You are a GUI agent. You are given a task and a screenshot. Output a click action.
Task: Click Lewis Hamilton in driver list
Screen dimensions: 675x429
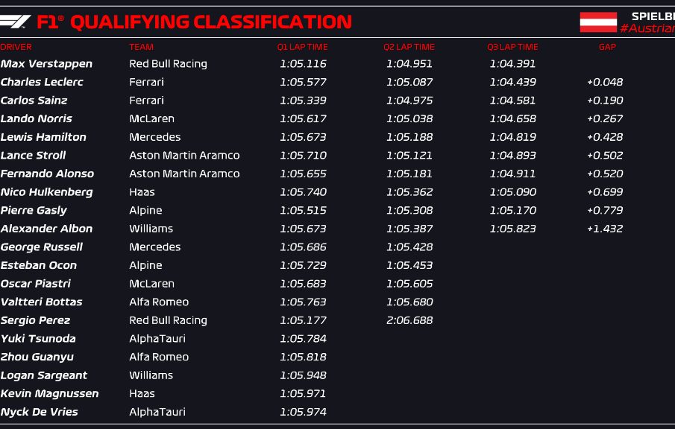click(x=43, y=137)
